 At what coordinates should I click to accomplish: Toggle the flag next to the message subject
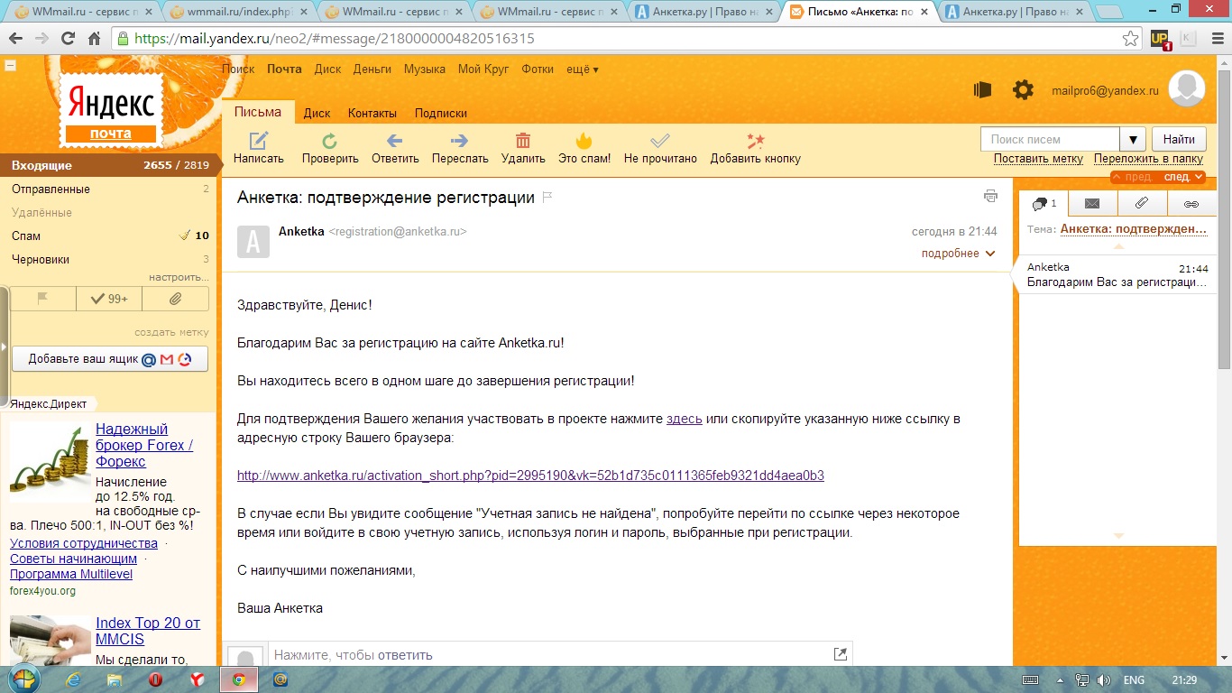tap(547, 198)
